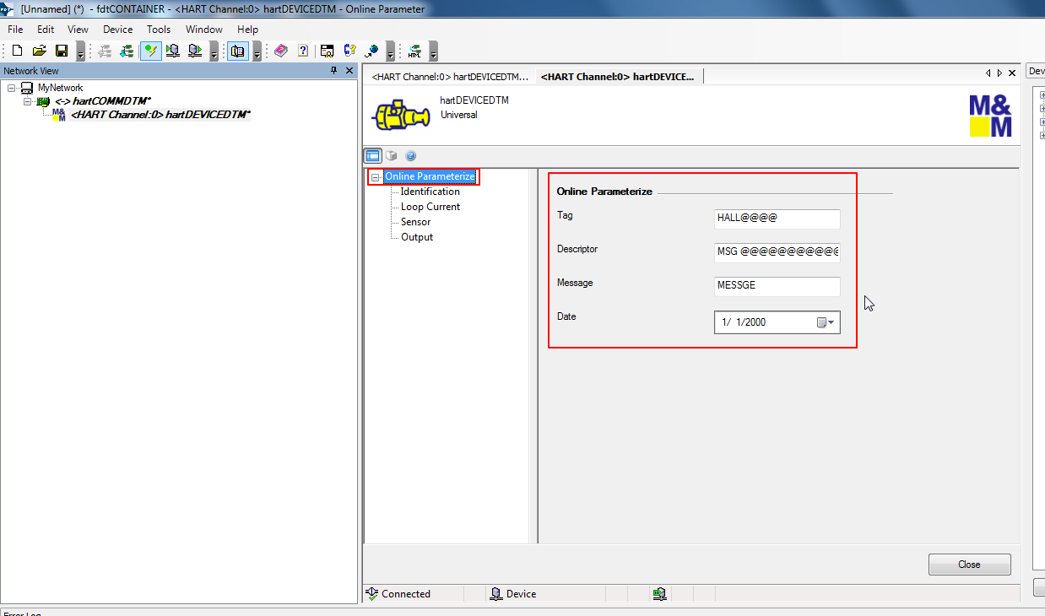Viewport: 1045px width, 616px height.
Task: Click the globe shortcut toolbar icon
Action: point(371,51)
